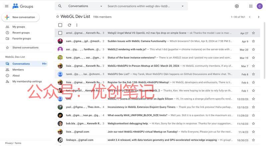Viewport: 266px width, 146px height.
Task: Star the Sudden Issues with WebGL Camera conversation
Action: pyautogui.click(x=253, y=41)
